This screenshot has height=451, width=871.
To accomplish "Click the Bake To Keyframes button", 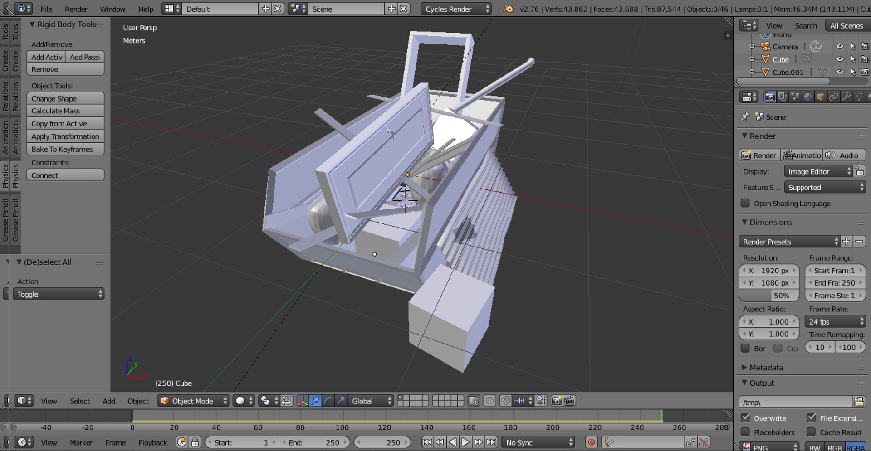I will click(x=65, y=149).
